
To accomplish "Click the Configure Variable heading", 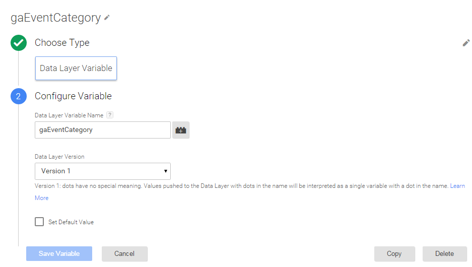I will point(73,96).
